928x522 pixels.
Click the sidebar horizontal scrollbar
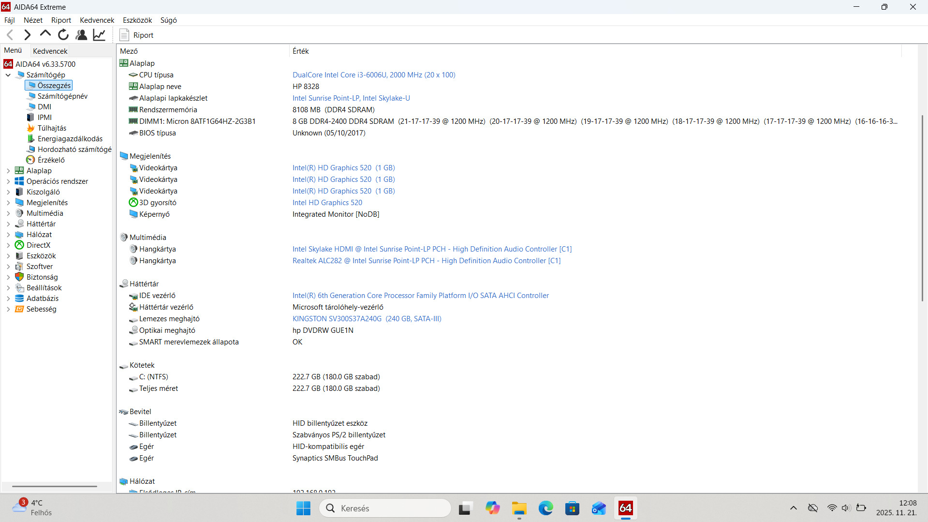click(x=55, y=486)
